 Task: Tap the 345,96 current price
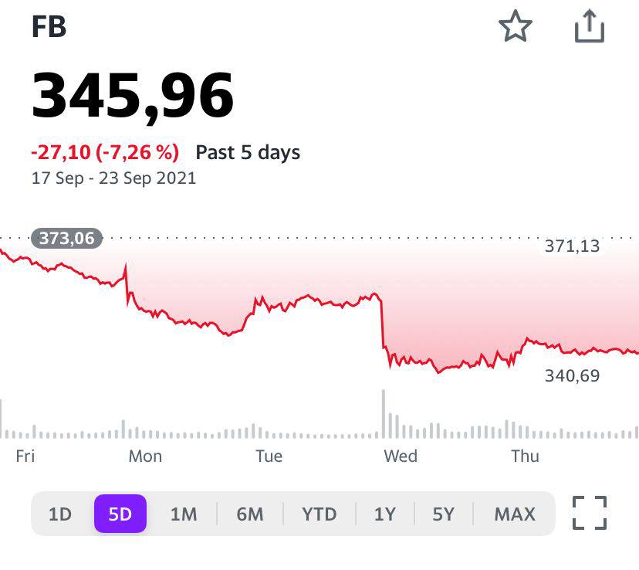click(x=132, y=96)
